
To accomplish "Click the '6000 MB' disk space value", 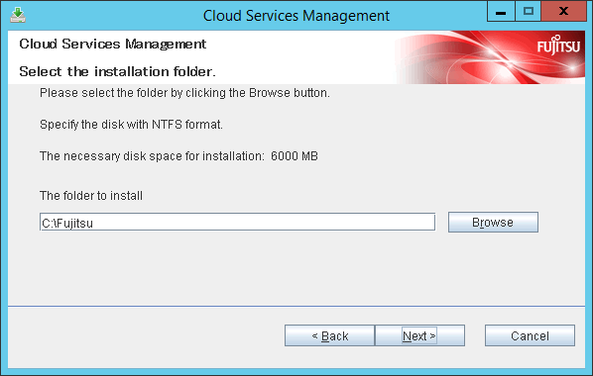I will click(x=295, y=156).
